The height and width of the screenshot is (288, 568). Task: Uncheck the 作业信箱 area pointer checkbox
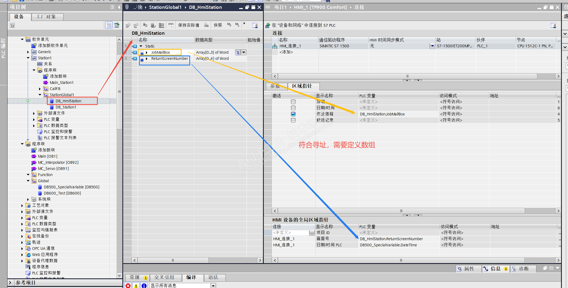293,114
